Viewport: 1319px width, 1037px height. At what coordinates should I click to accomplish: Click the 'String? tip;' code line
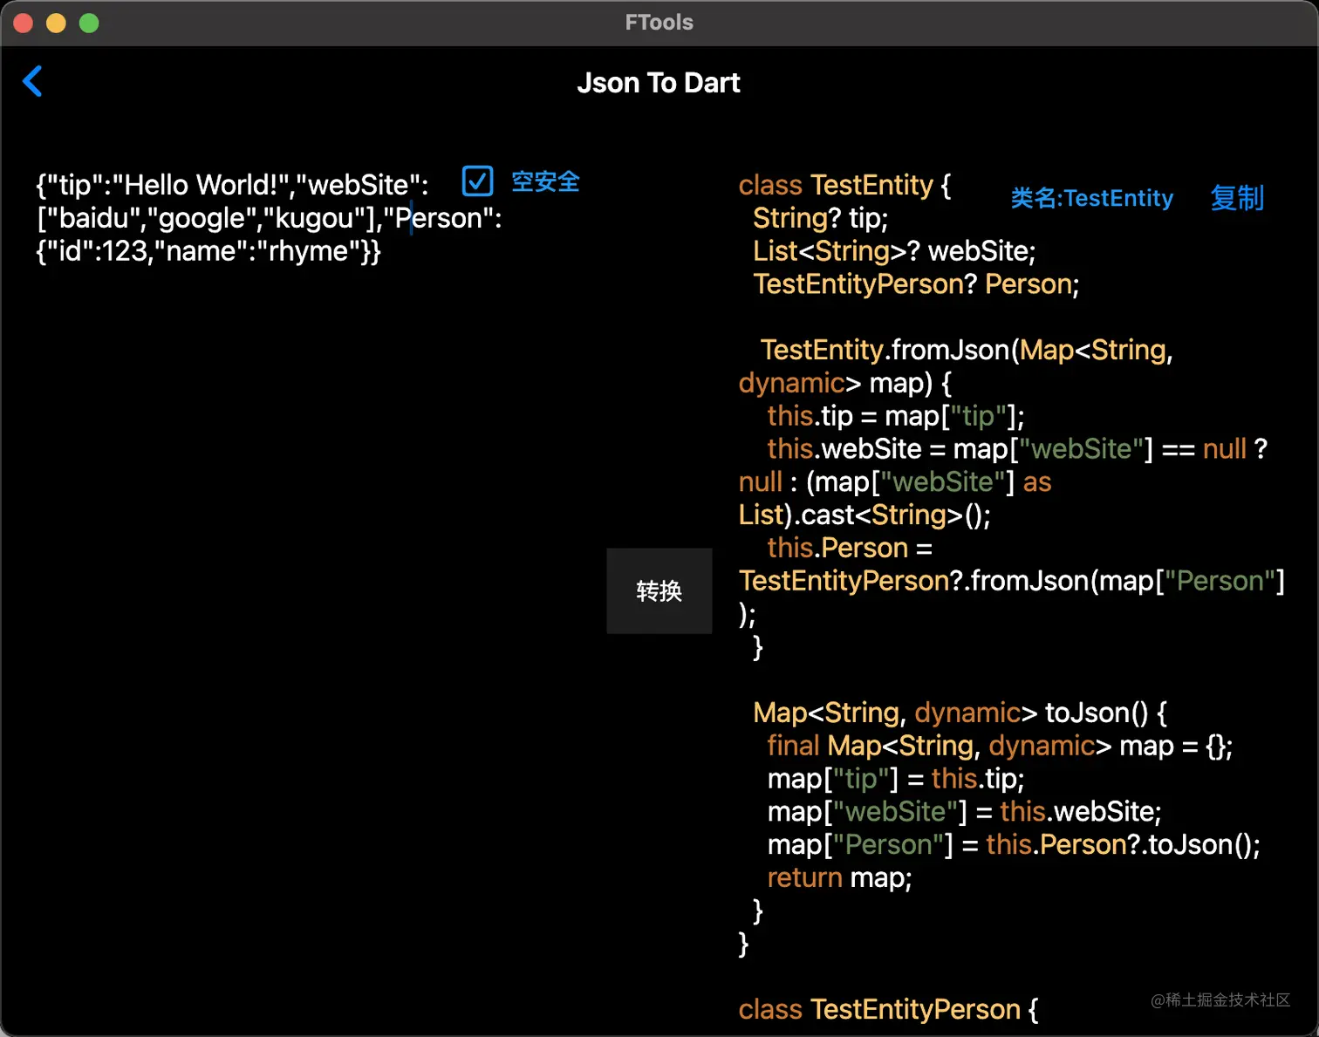click(820, 218)
